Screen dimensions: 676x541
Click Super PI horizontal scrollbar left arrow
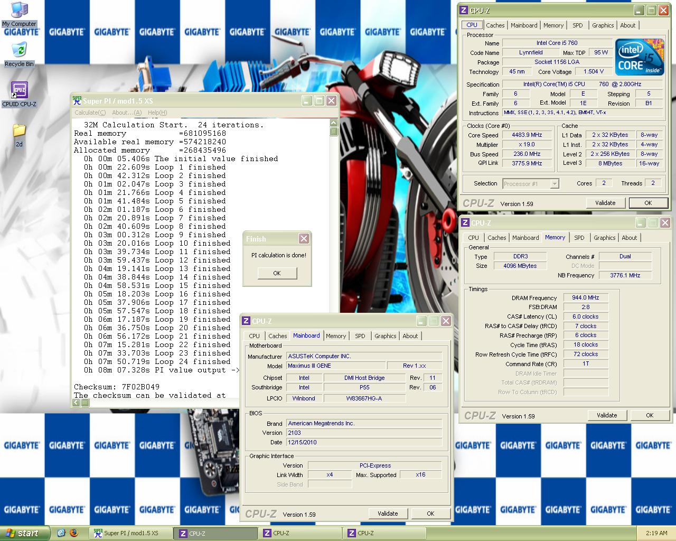point(77,403)
